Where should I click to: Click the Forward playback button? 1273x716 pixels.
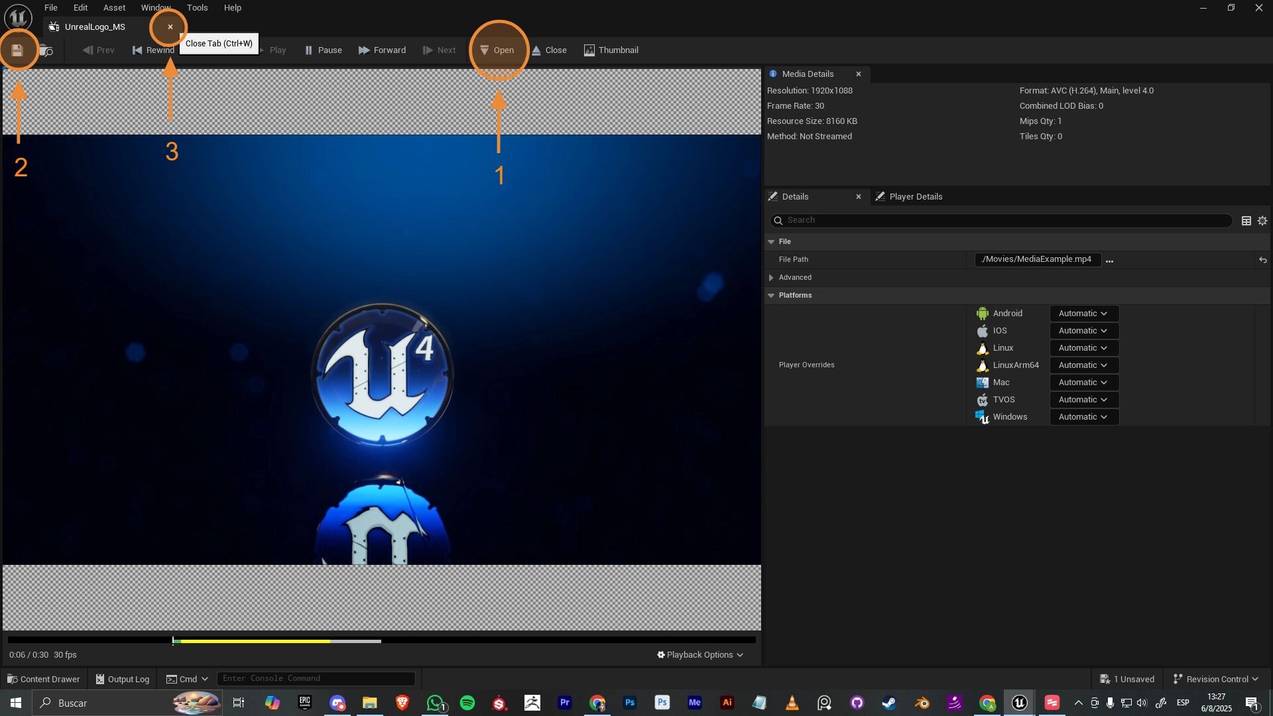point(382,50)
